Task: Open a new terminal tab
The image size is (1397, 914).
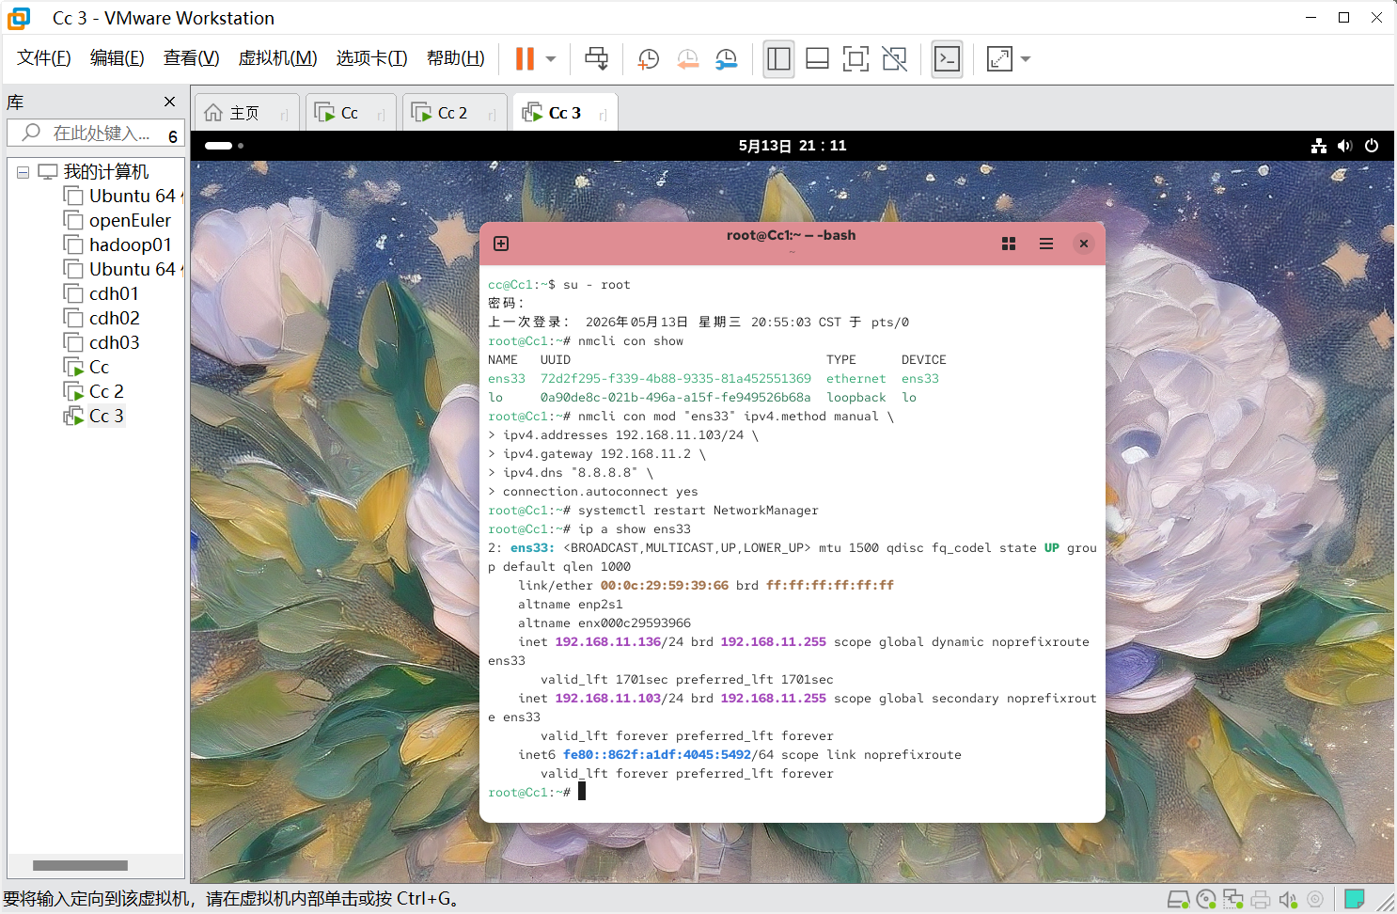Action: coord(501,244)
